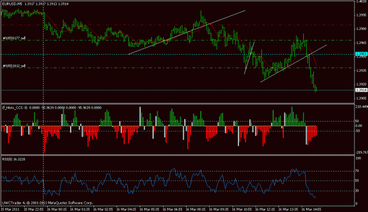Click the 16 Mar 08:15 time label
The image size is (368, 212).
[195, 209]
